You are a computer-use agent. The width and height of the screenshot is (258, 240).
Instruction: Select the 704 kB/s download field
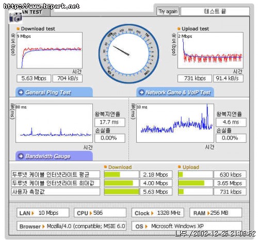[68, 78]
